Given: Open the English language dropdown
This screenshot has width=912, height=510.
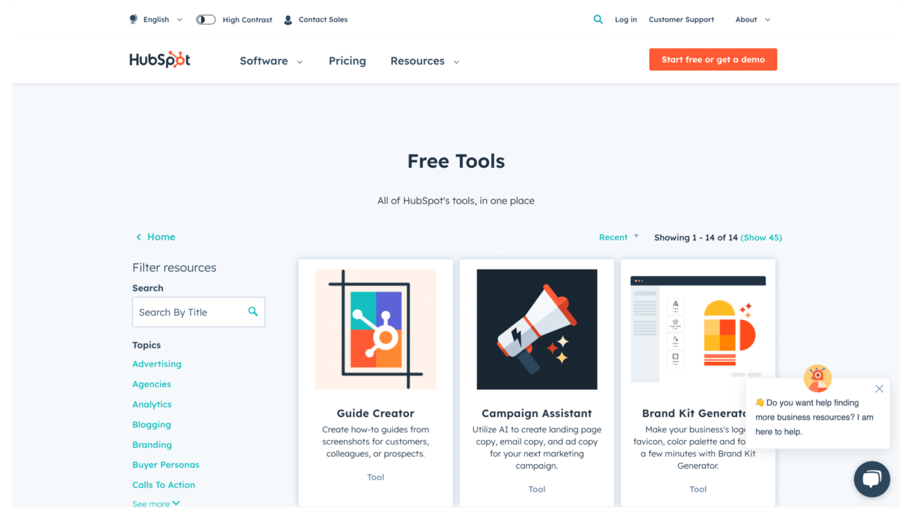Looking at the screenshot, I should coord(163,20).
